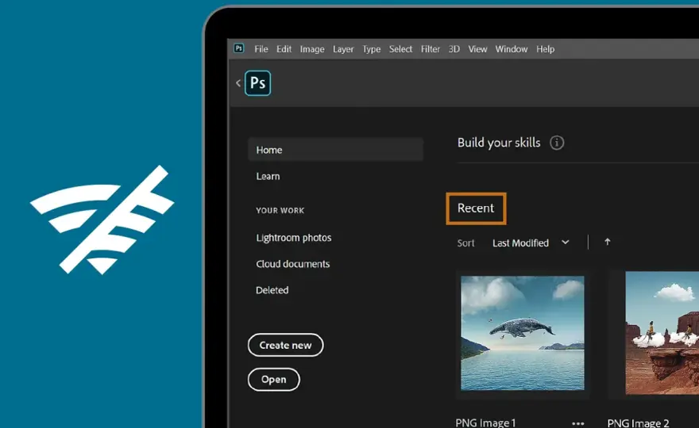Image resolution: width=699 pixels, height=428 pixels.
Task: Open the Build your skills info icon
Action: coord(557,143)
